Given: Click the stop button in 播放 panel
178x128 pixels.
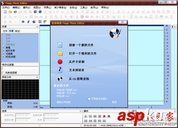Looking at the screenshot, I should tap(109, 116).
